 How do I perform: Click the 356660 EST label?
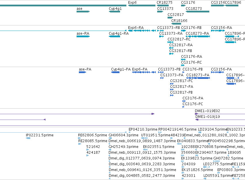[x=188, y=153]
